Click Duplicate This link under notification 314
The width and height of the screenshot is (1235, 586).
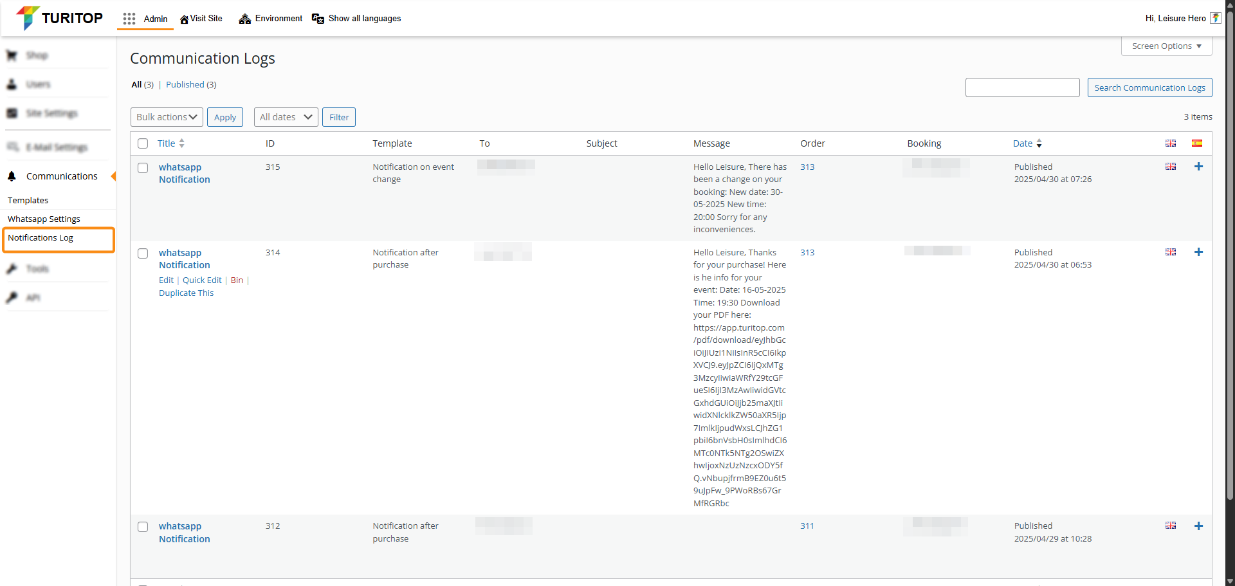pos(186,293)
